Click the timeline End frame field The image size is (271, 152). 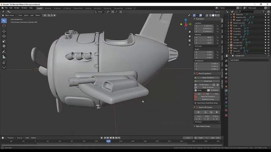(216, 138)
